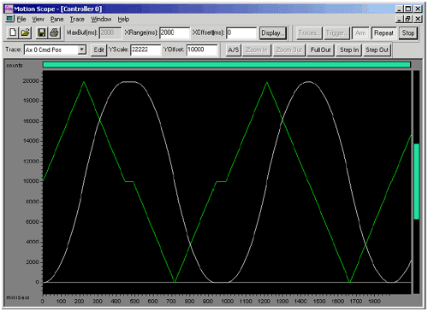
Task: Click the Stop button
Action: tap(408, 33)
